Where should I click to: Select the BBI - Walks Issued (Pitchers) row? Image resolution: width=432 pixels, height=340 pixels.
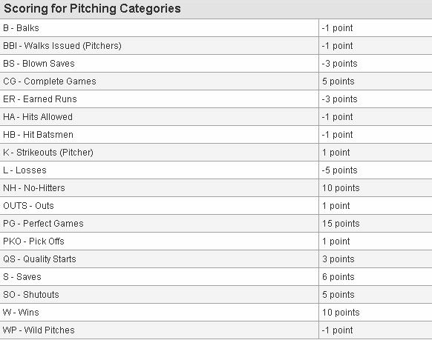click(216, 46)
